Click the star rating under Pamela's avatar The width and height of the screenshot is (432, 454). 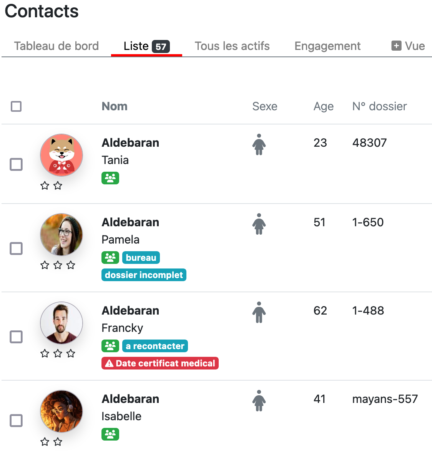point(58,265)
